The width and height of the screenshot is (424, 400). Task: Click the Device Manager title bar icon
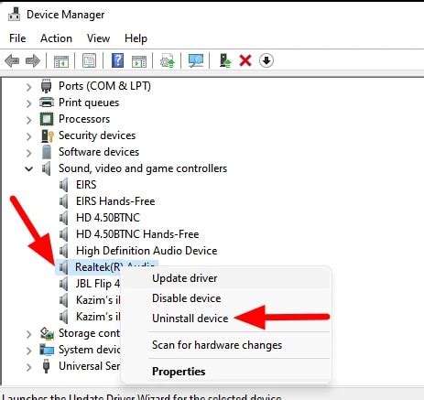coord(14,15)
